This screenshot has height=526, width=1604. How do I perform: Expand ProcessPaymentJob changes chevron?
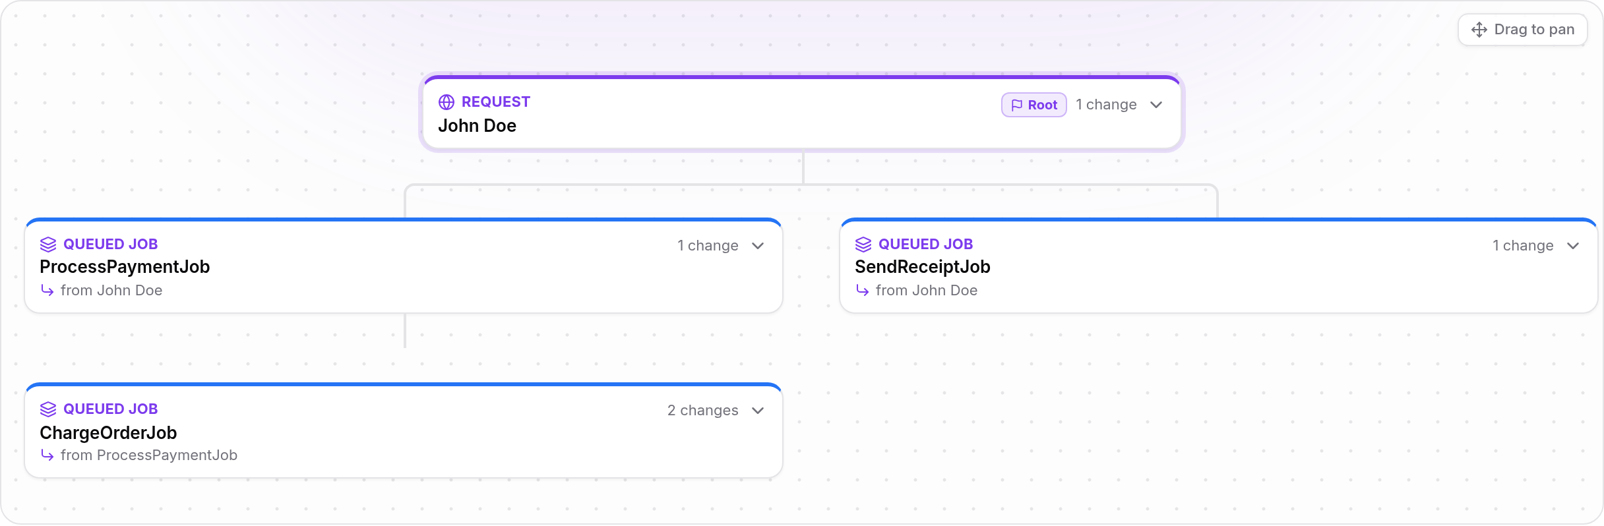click(758, 246)
